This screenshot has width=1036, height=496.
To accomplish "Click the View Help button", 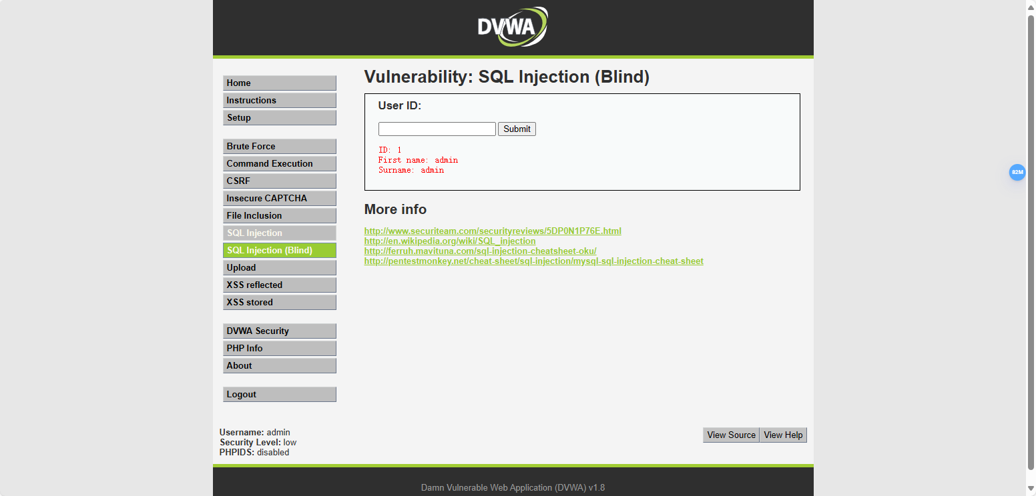I will coord(783,435).
